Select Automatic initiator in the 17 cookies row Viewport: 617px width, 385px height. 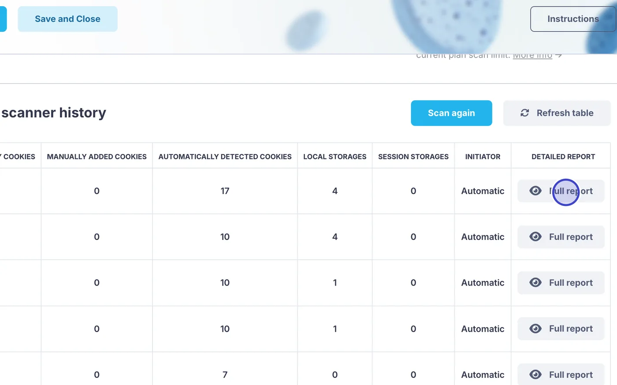[483, 191]
